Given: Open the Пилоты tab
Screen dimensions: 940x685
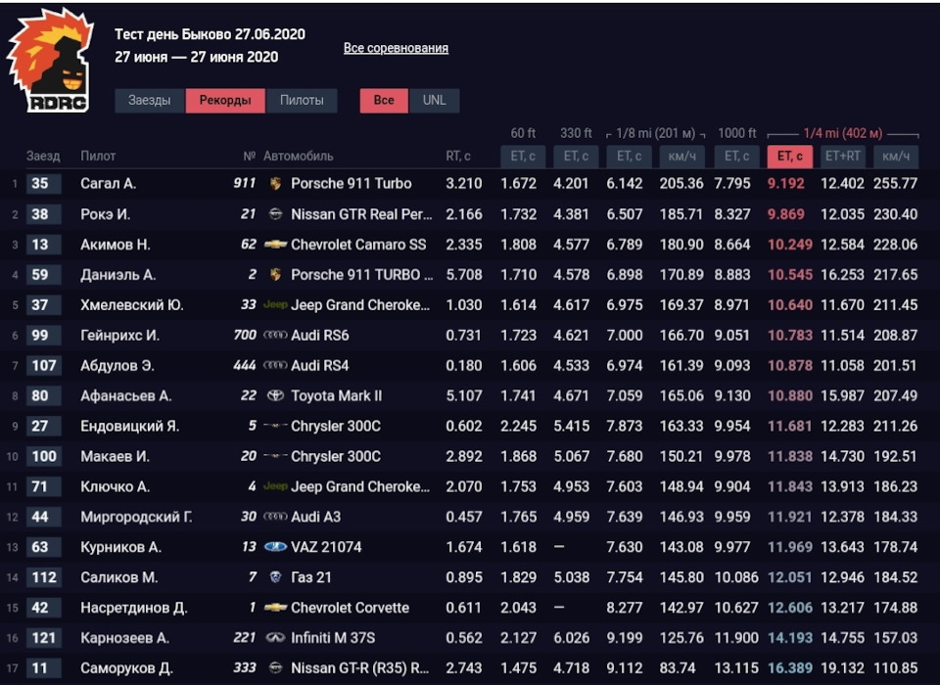Looking at the screenshot, I should tap(302, 101).
